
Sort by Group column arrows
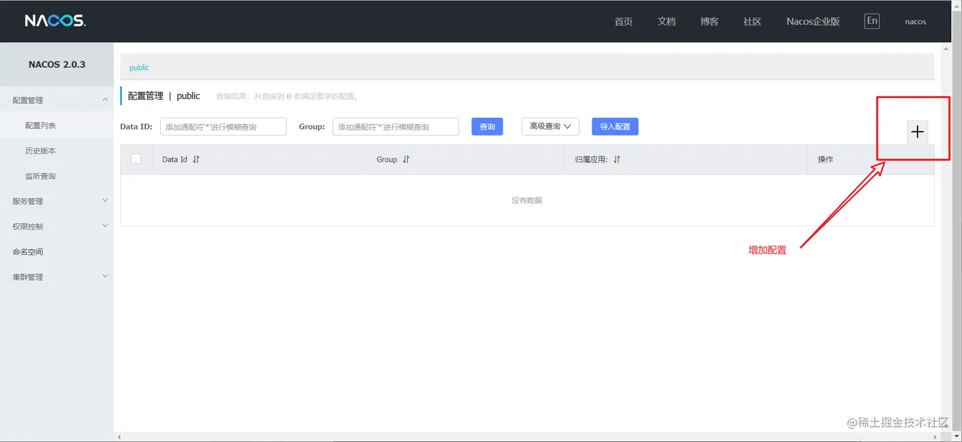(406, 160)
